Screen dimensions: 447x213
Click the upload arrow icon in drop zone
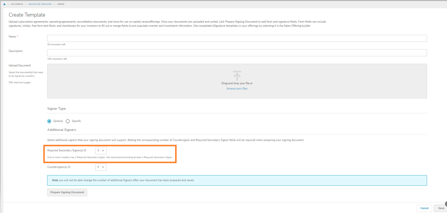click(x=237, y=76)
